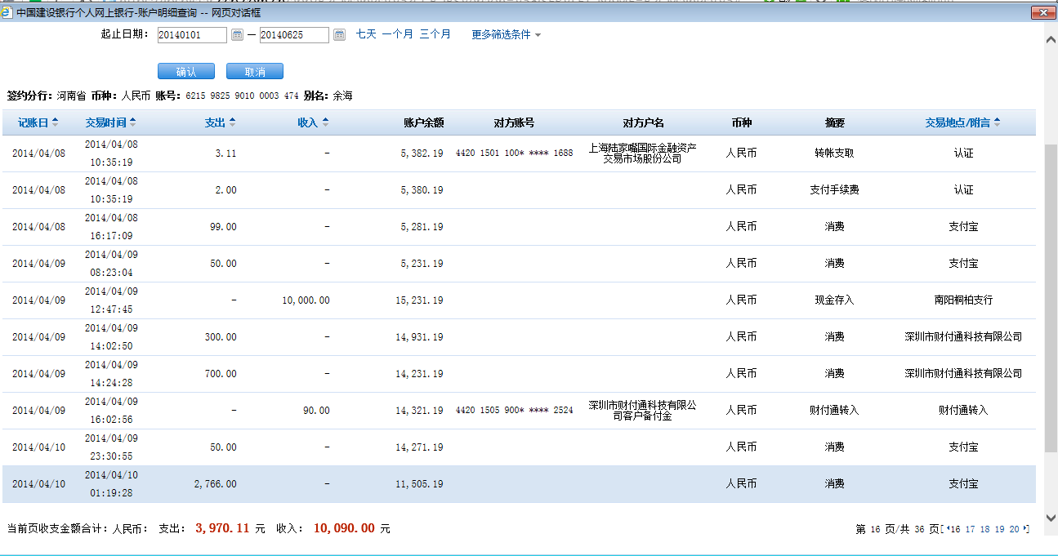Sort by 记账日 column arrow
The height and width of the screenshot is (556, 1058).
coord(55,122)
